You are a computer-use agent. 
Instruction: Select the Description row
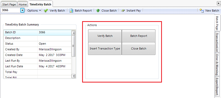(x=38, y=38)
